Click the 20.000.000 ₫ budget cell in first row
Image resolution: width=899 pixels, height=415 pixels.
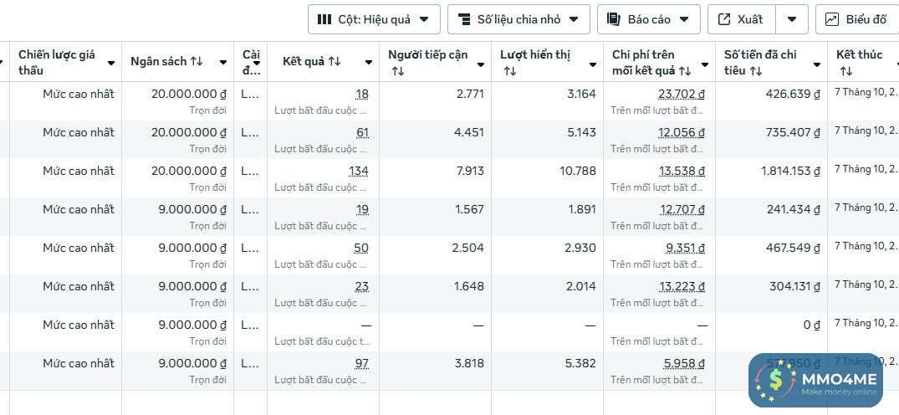189,94
